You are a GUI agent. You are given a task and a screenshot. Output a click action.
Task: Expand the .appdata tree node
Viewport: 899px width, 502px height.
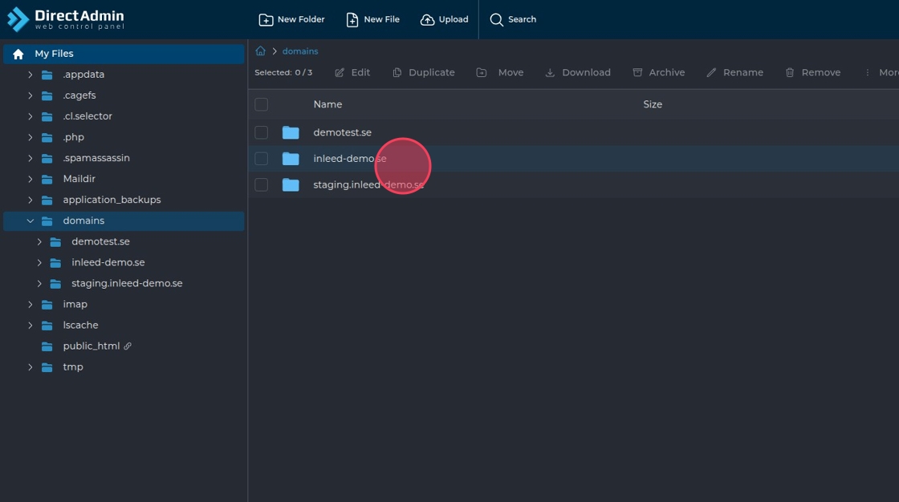[x=31, y=75]
